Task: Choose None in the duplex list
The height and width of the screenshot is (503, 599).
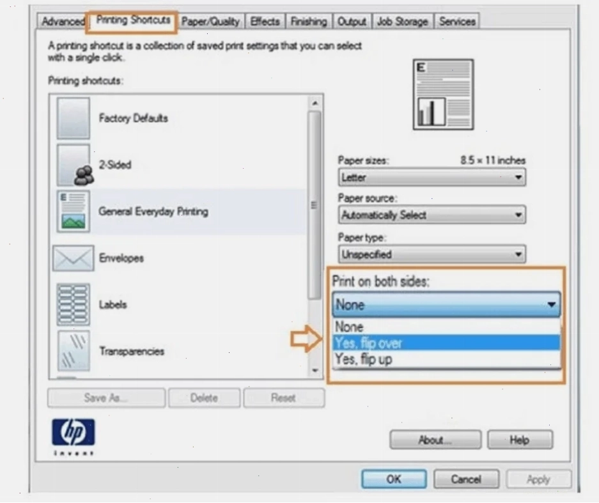Action: (x=446, y=327)
